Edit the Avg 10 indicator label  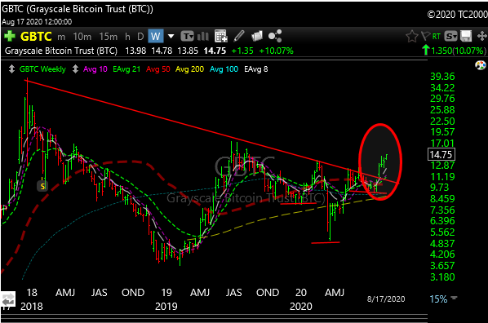[x=95, y=69]
